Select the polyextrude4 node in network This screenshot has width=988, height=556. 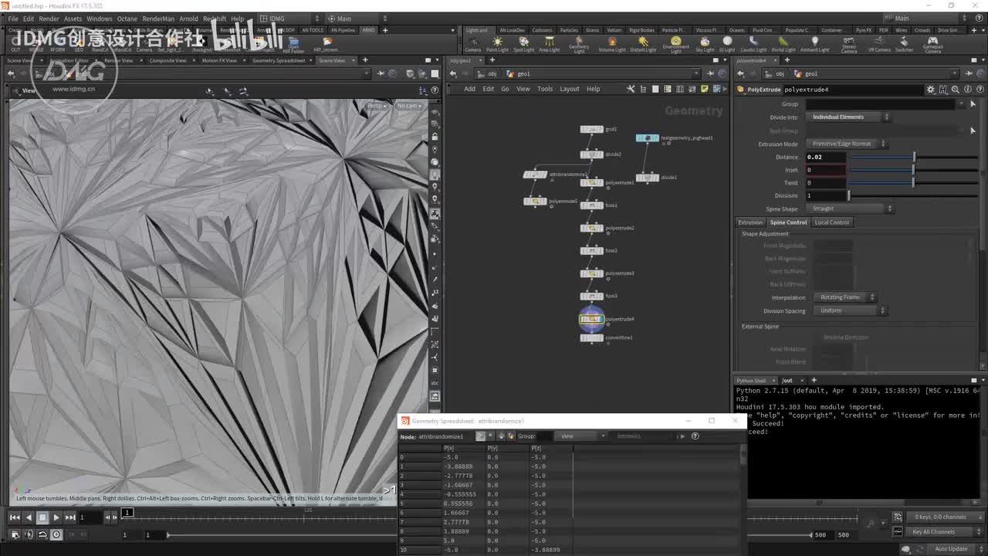coord(591,319)
